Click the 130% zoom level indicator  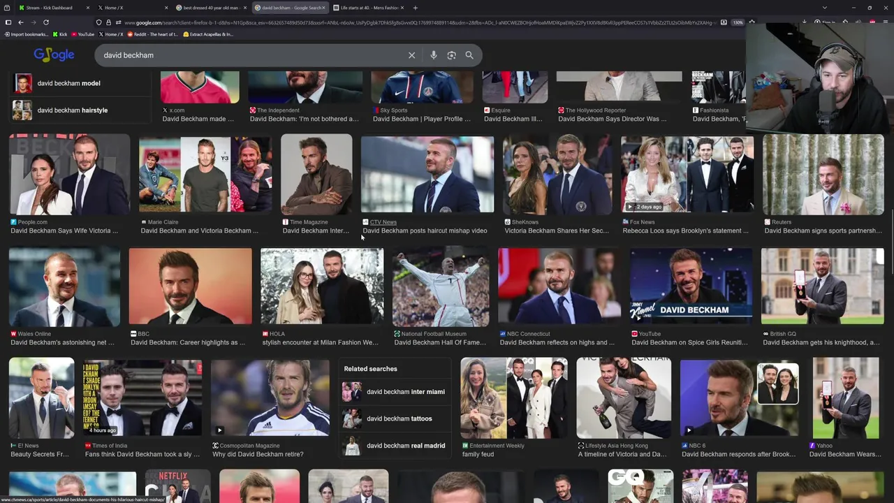[x=738, y=22]
